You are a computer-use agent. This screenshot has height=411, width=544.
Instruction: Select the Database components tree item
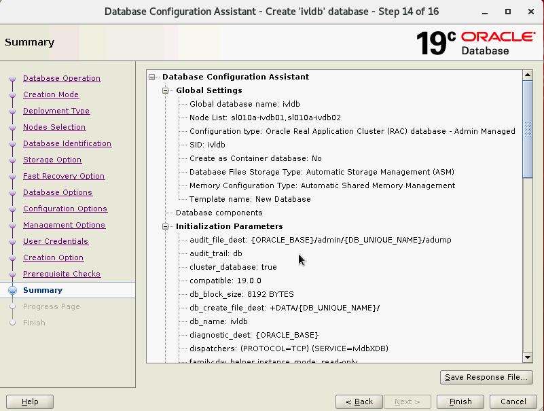[x=219, y=213]
